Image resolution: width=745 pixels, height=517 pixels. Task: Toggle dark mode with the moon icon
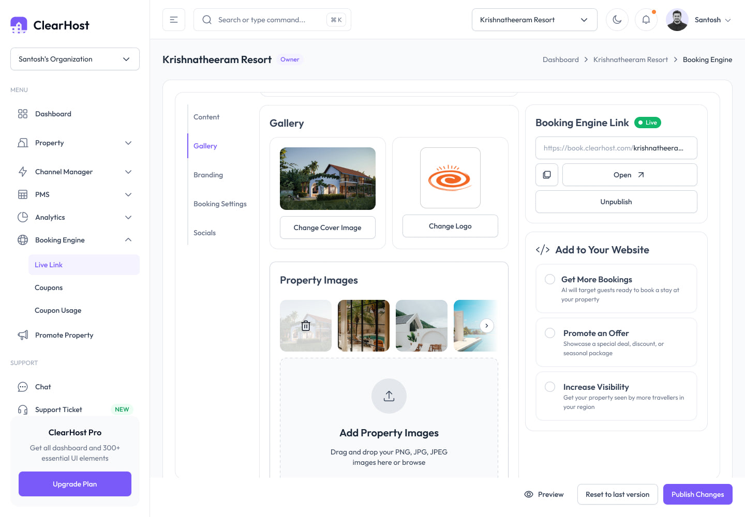click(x=617, y=20)
